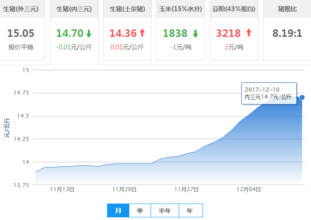Open the 生猪(土杂猪) price tab
Screen dimensions: 311x220
(127, 8)
